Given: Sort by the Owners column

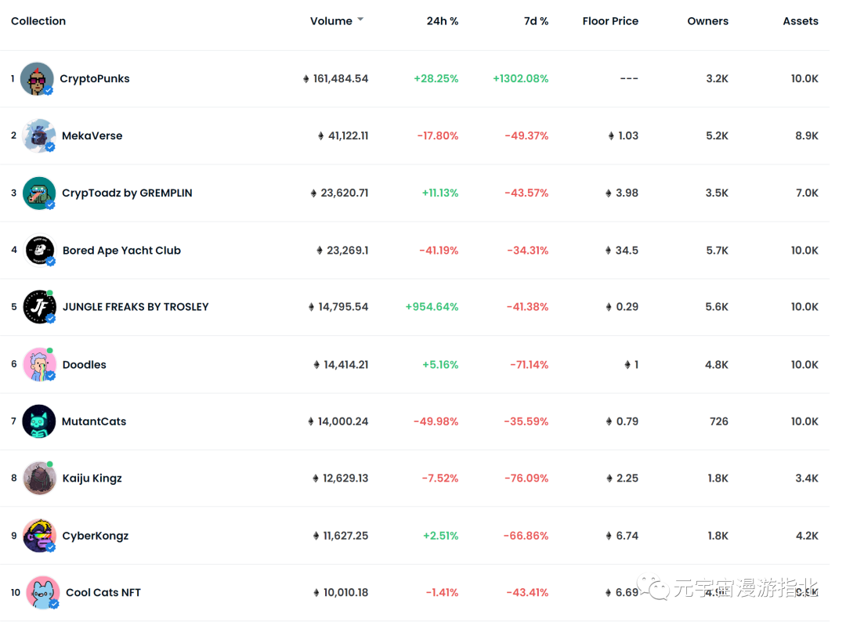Looking at the screenshot, I should 707,21.
